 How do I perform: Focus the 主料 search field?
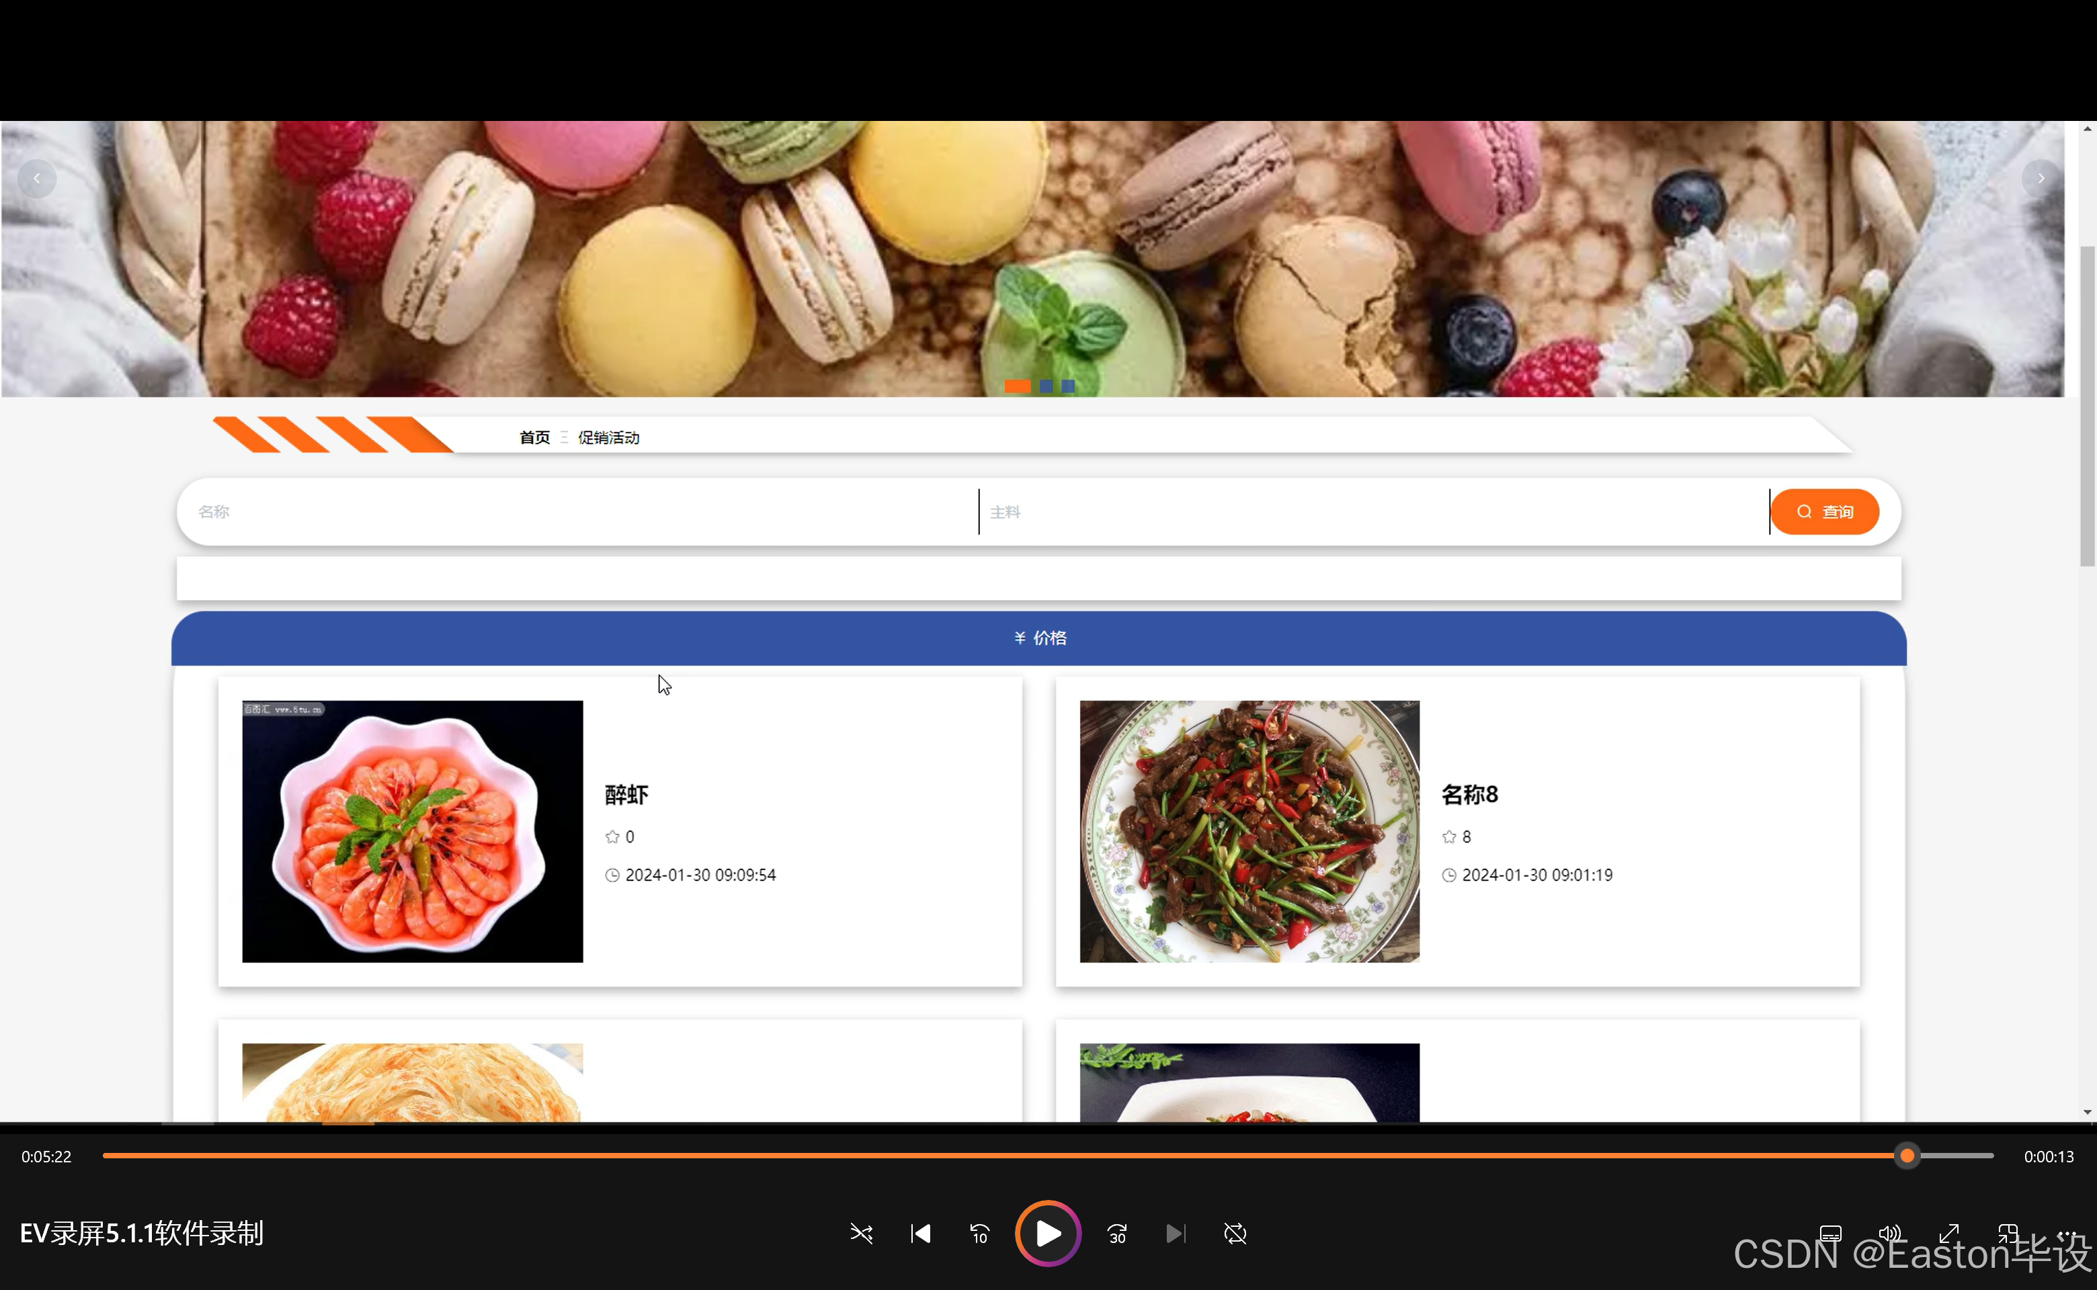tap(1374, 512)
